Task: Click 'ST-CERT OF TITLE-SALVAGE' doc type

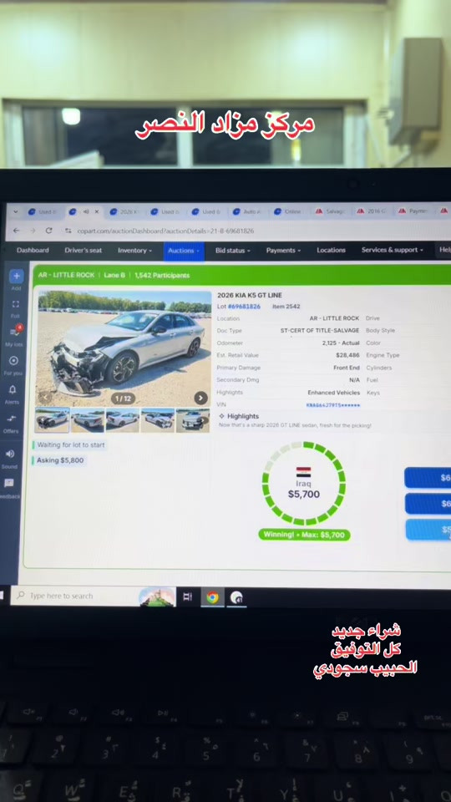Action: click(x=320, y=331)
